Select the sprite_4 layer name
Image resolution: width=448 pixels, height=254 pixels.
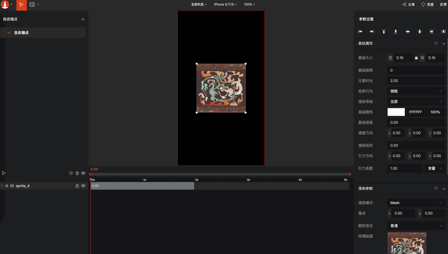coord(23,186)
